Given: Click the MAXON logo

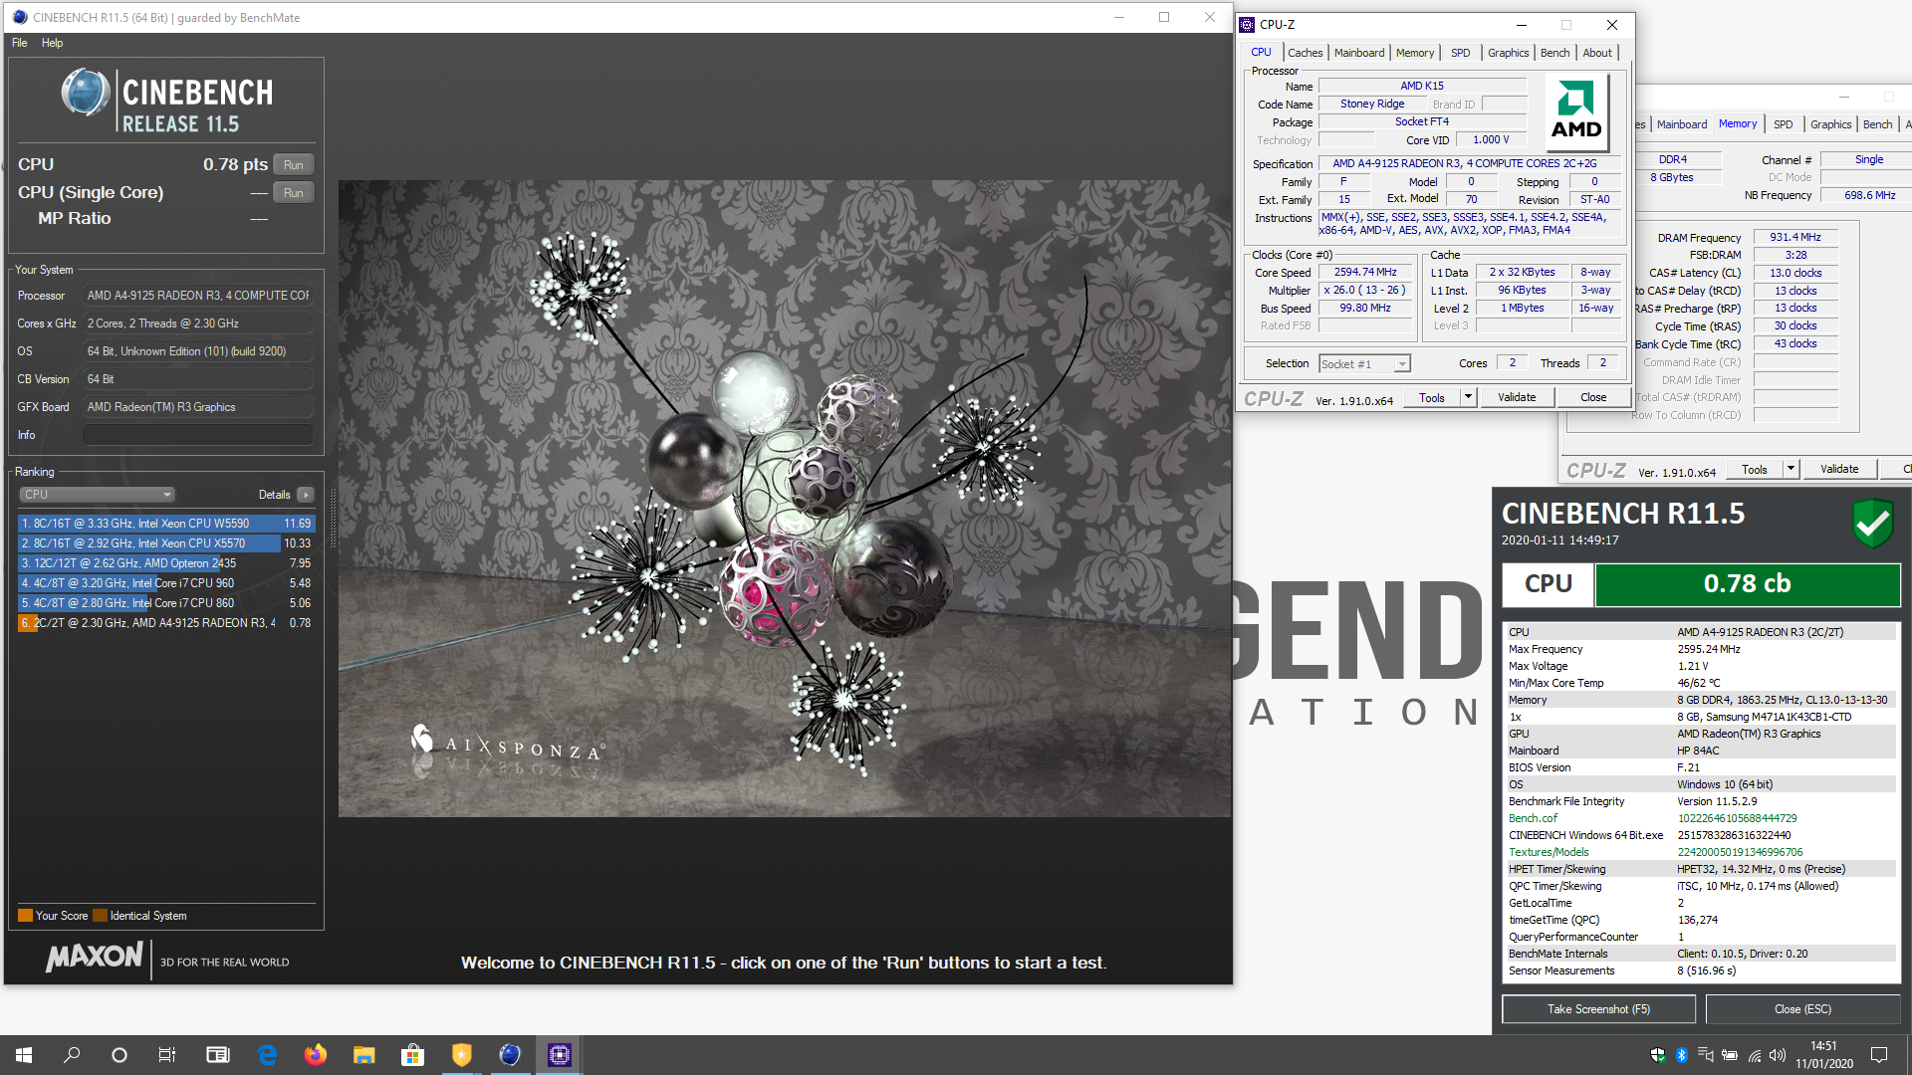Looking at the screenshot, I should pos(95,958).
